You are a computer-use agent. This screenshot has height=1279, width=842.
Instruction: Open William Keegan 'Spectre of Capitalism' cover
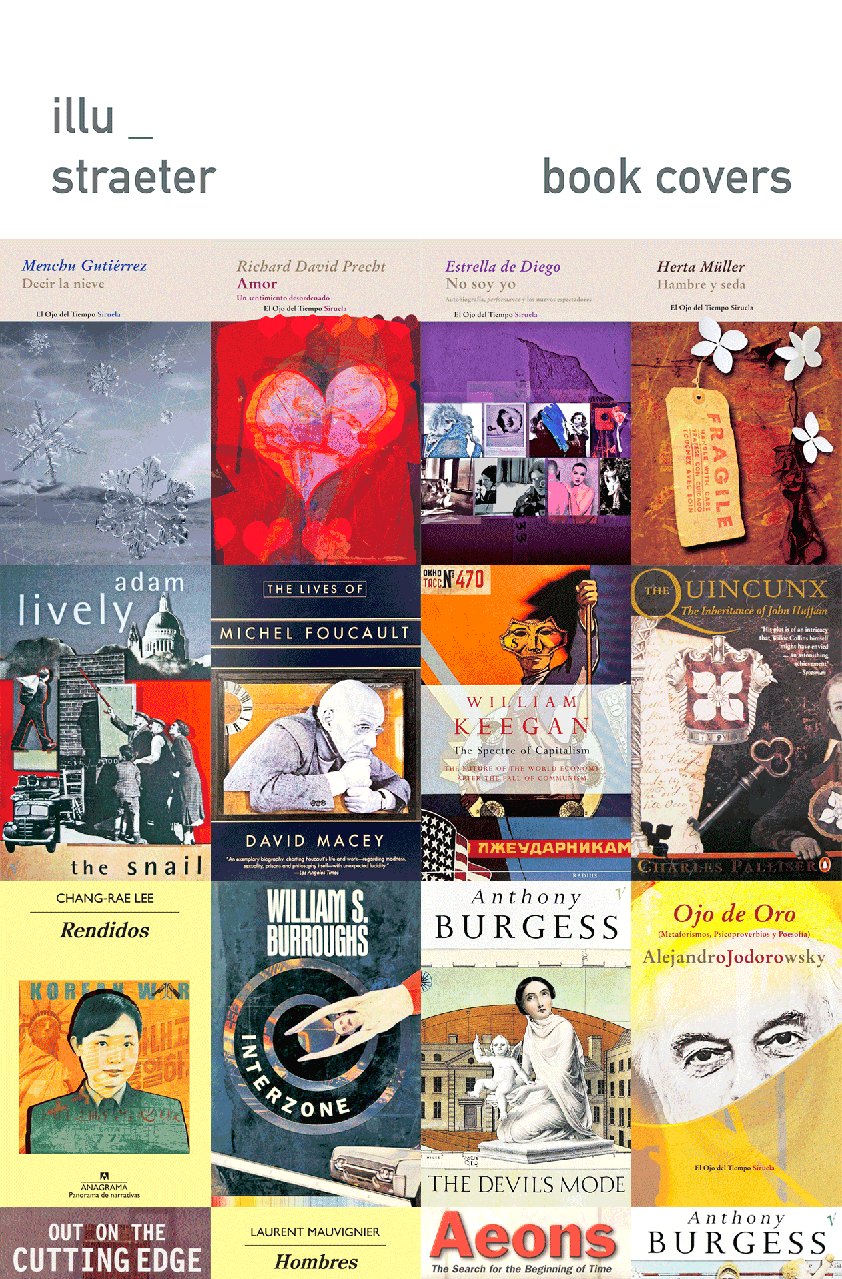pyautogui.click(x=526, y=723)
